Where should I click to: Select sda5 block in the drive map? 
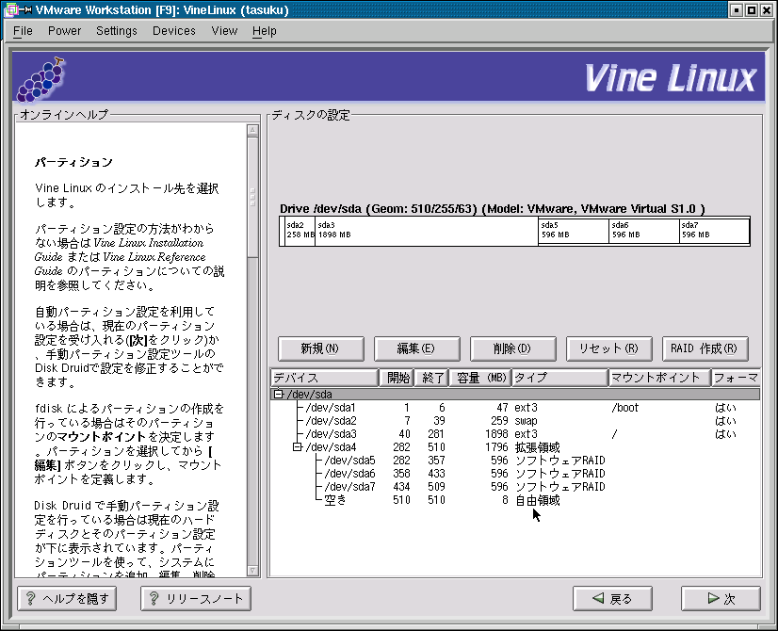click(573, 231)
